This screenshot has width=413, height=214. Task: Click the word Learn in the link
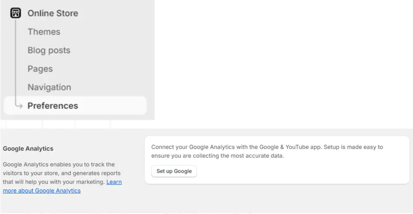coord(114,182)
